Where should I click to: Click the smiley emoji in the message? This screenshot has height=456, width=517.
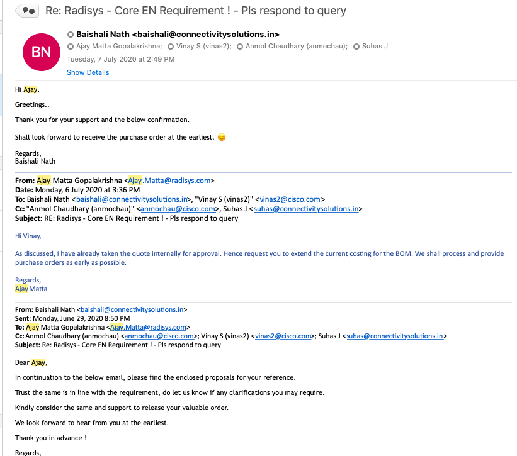pos(222,137)
